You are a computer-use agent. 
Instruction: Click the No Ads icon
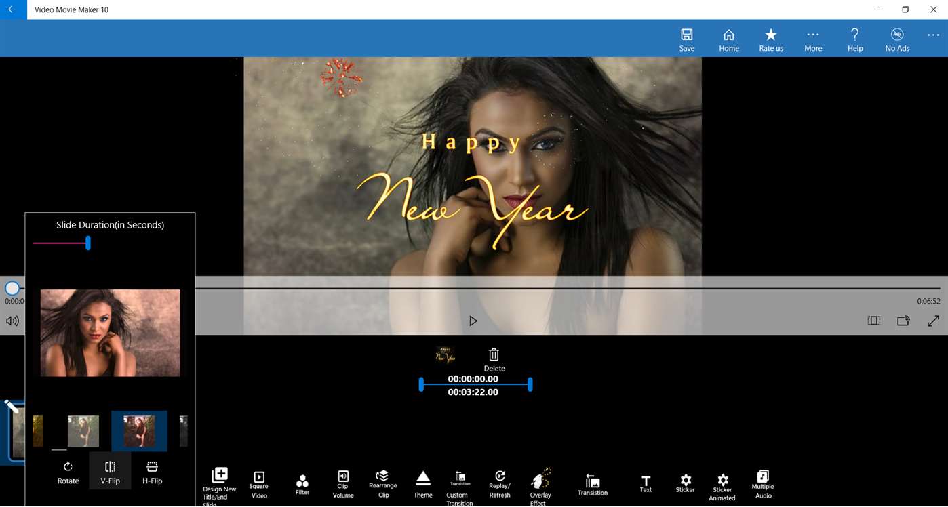(897, 35)
